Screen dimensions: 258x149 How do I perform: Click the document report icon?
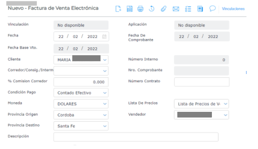pos(200,9)
